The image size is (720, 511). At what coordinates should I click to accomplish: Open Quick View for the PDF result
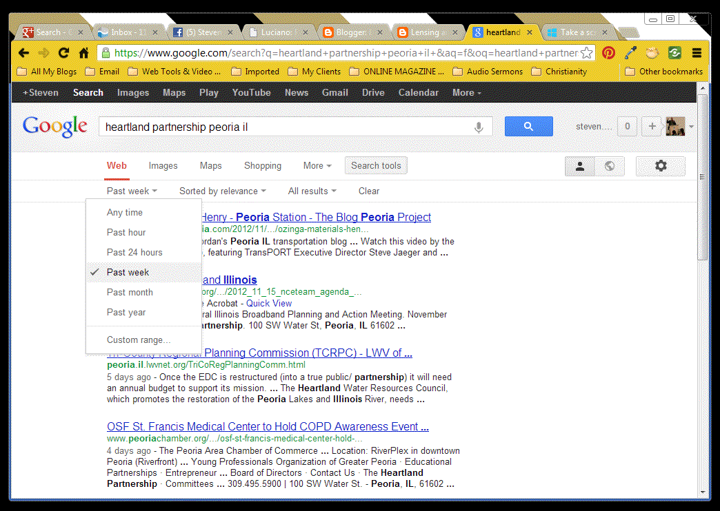(x=269, y=303)
